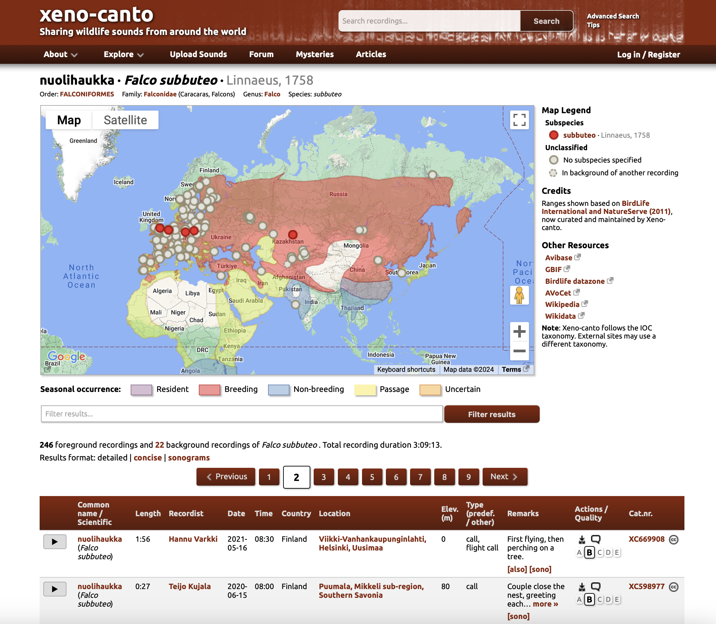This screenshot has height=624, width=716.
Task: Switch map to Satellite view
Action: point(125,120)
